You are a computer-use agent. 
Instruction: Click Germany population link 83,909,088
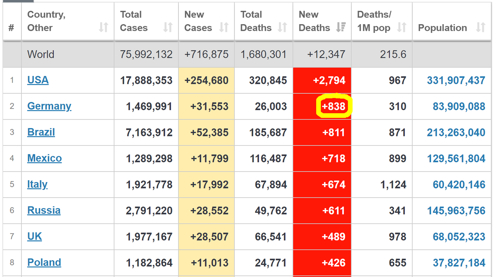point(459,106)
